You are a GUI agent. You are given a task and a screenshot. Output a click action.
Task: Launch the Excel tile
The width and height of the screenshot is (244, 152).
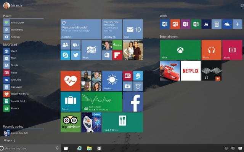196,24
